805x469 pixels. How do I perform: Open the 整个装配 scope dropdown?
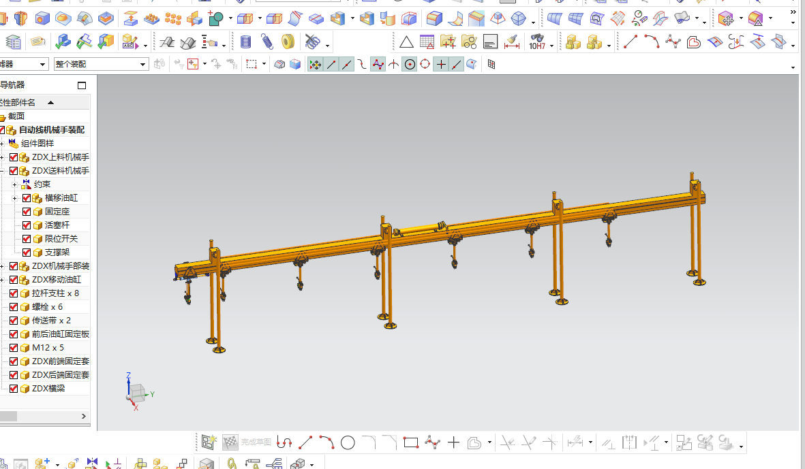coord(143,64)
